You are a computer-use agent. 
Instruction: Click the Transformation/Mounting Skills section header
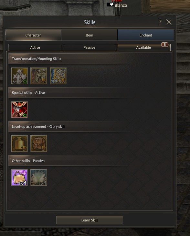90,59
